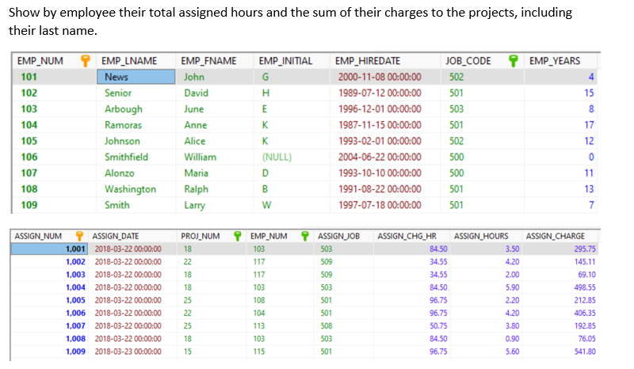634x369 pixels.
Task: Click the Ramoras last name cell
Action: pyautogui.click(x=136, y=125)
